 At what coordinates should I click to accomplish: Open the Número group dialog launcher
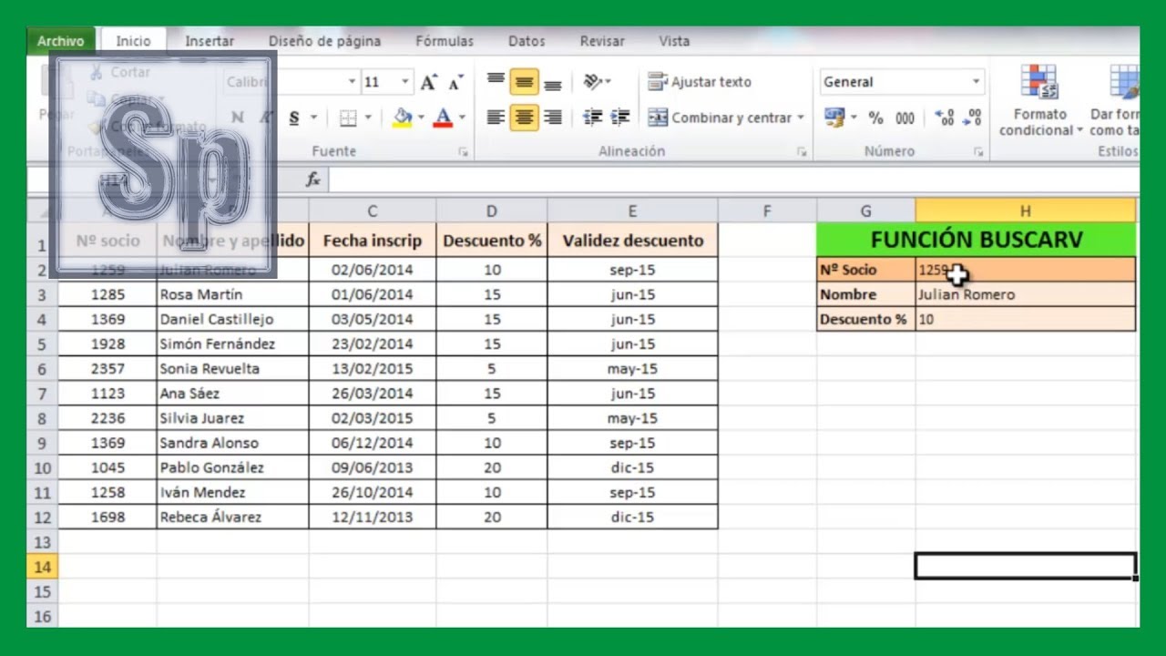[980, 152]
